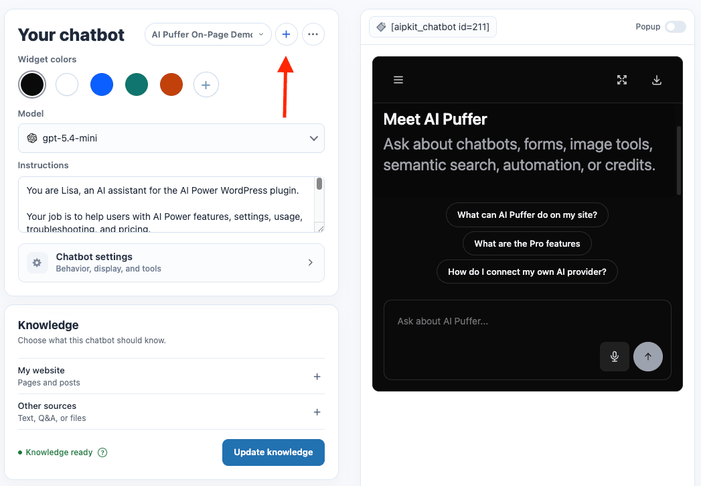
Task: Select the black widget color
Action: click(32, 84)
